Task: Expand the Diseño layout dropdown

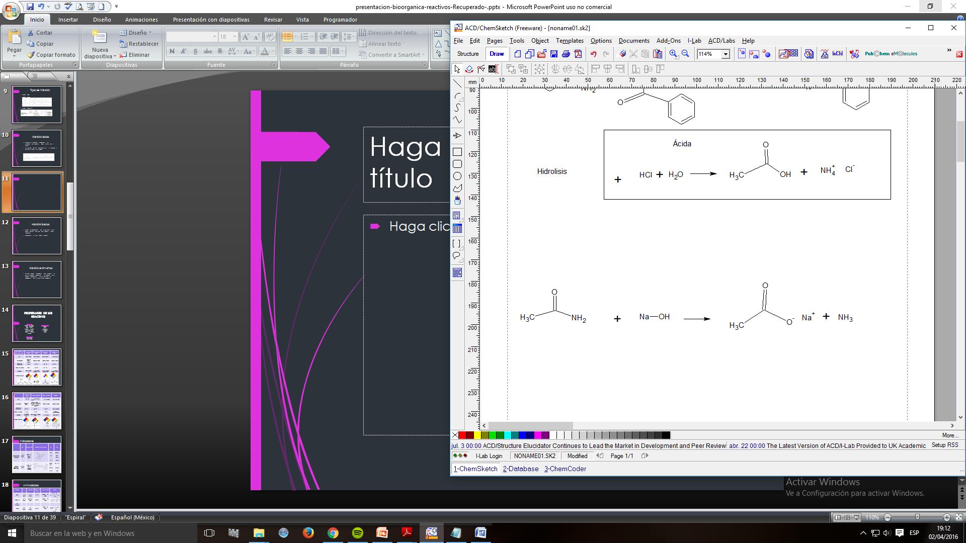Action: [137, 33]
